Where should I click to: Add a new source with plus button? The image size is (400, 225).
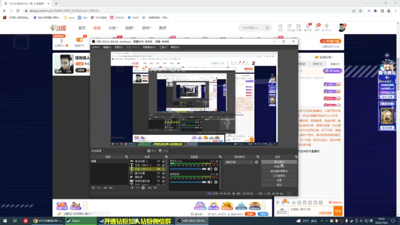(x=132, y=188)
